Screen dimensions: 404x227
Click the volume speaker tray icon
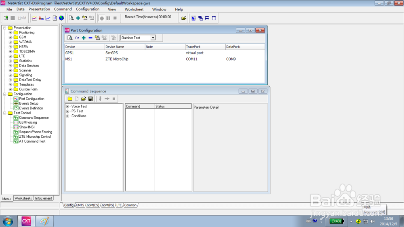pyautogui.click(x=372, y=221)
